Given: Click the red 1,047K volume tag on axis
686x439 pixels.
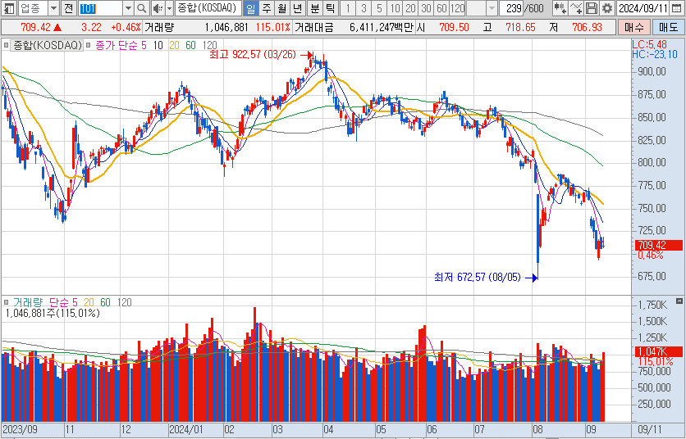Looking at the screenshot, I should coord(658,351).
